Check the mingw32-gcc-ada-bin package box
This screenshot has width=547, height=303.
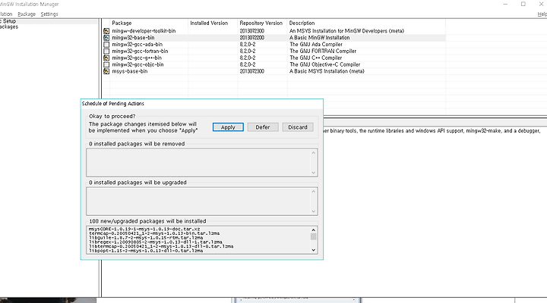[x=106, y=45]
